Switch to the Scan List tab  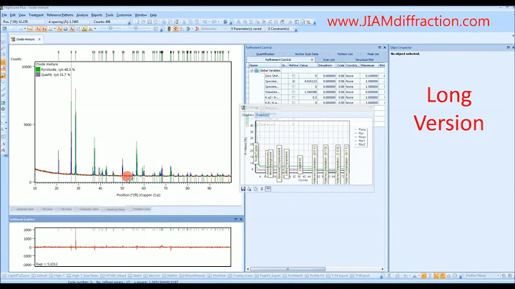[329, 60]
